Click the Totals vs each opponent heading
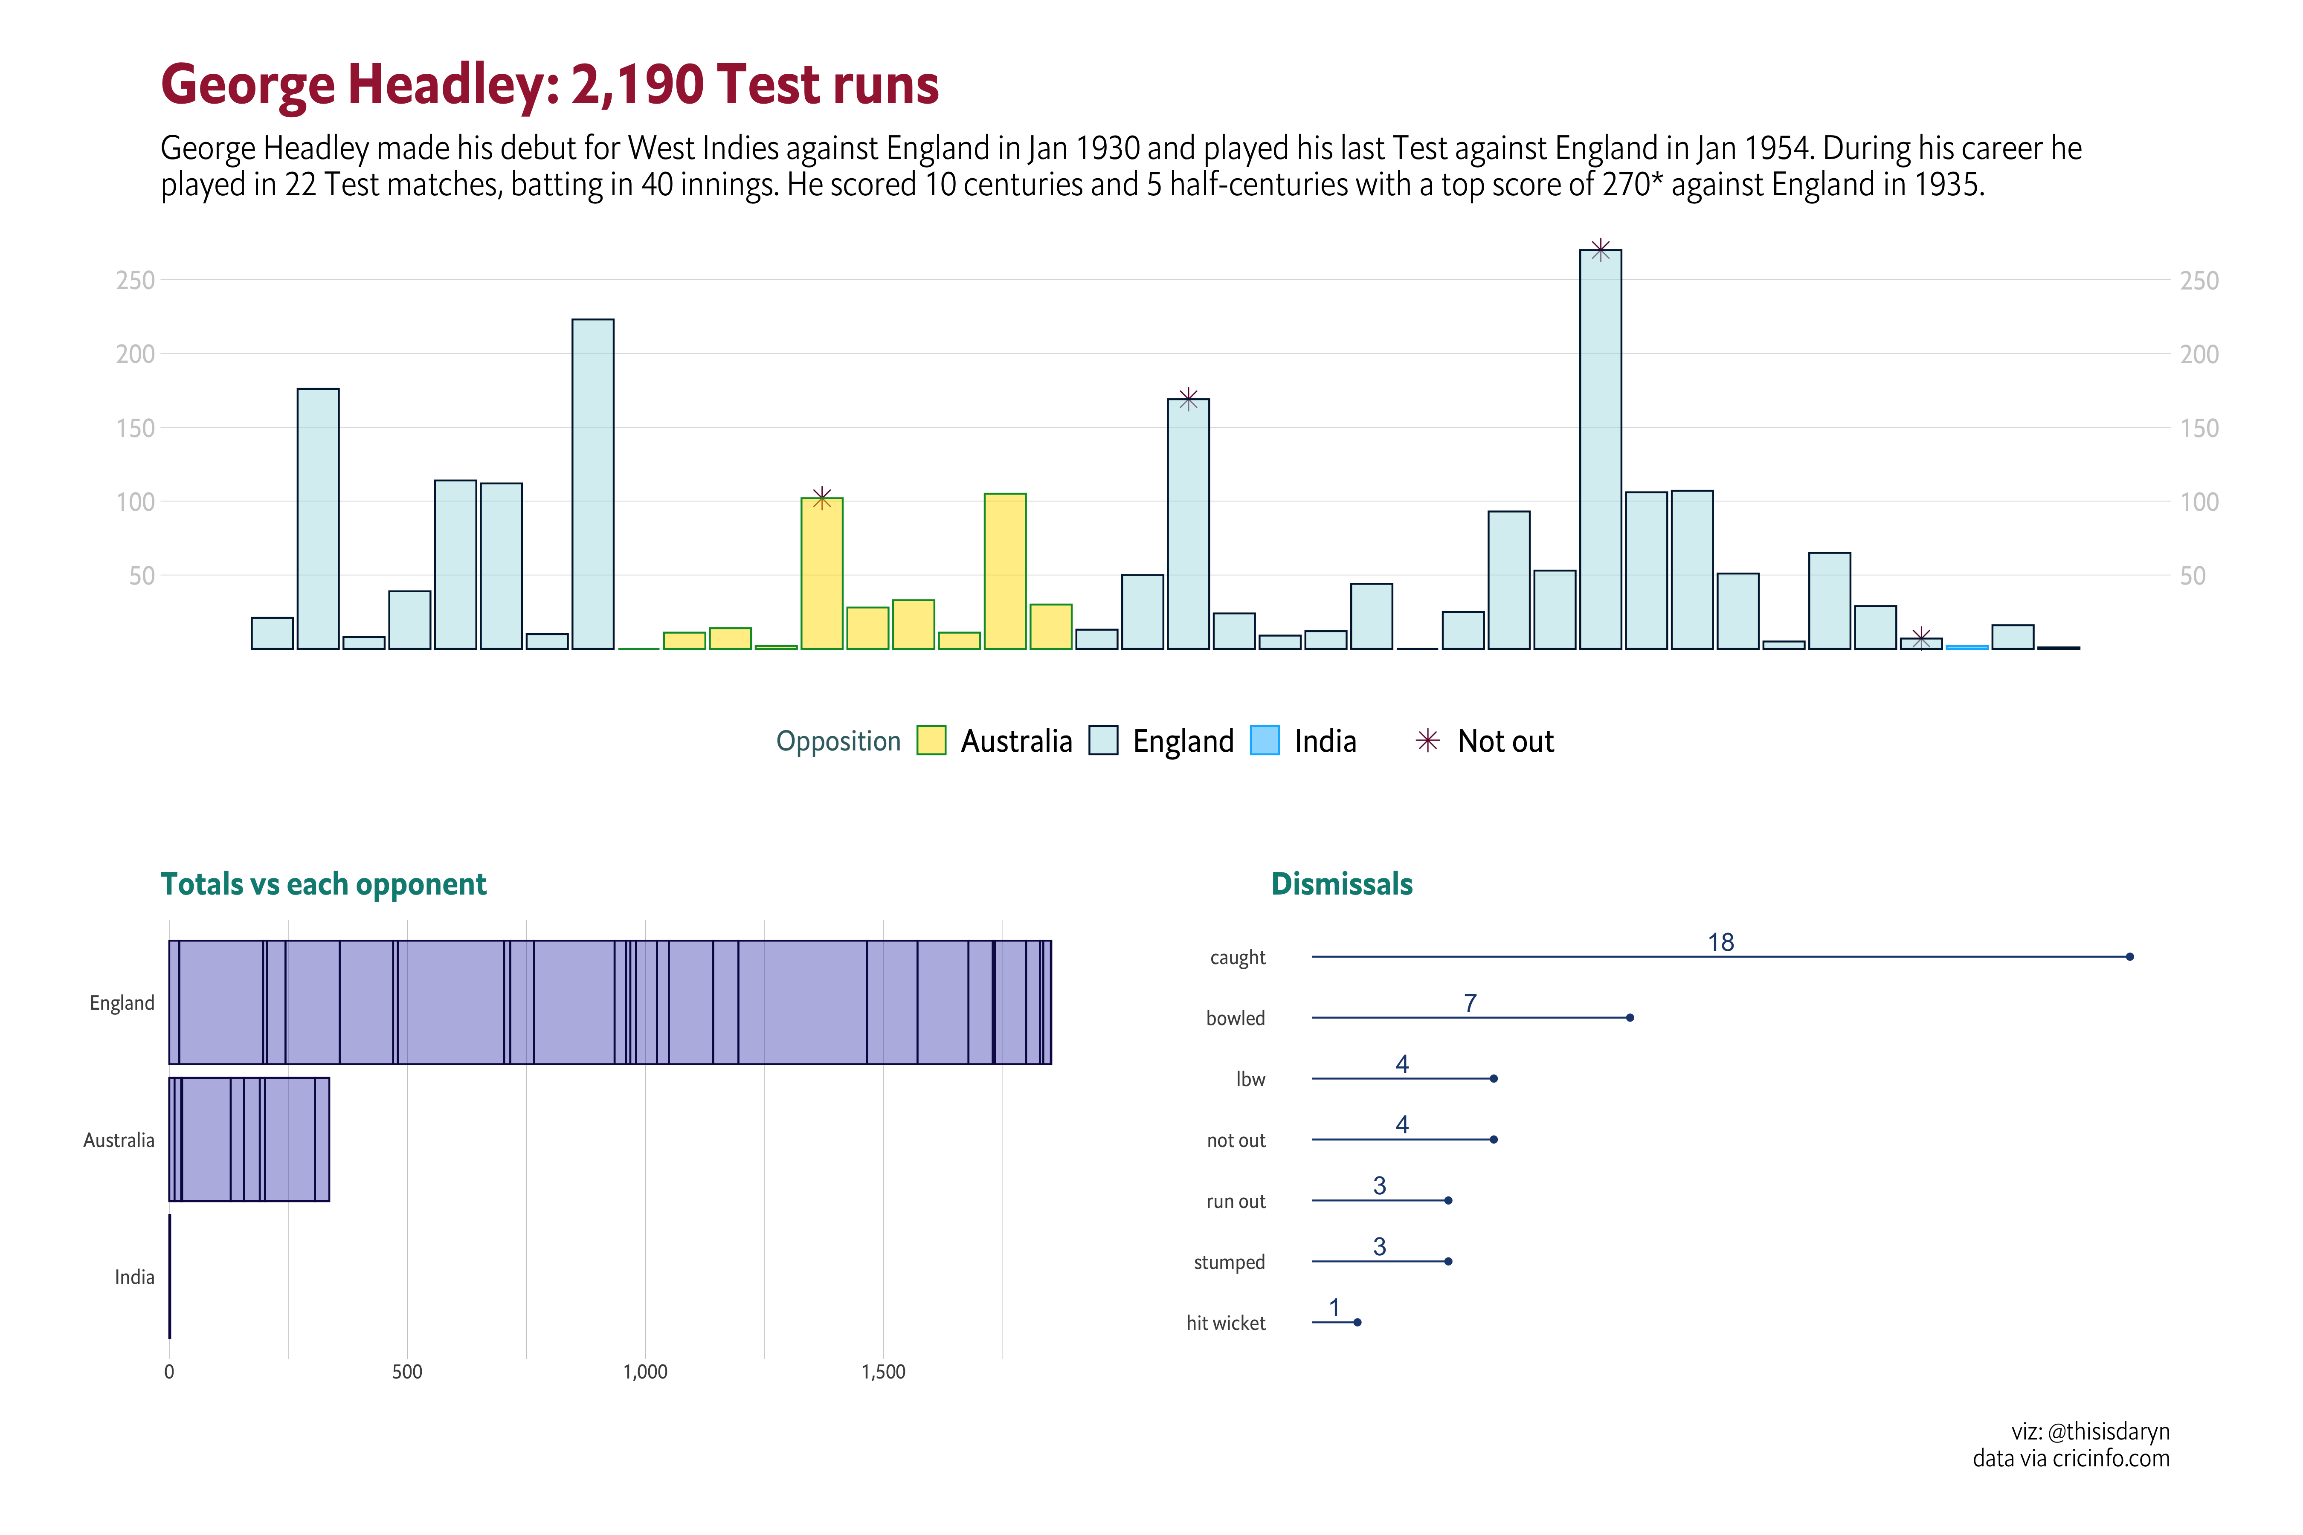The width and height of the screenshot is (2303, 1535). tap(323, 884)
